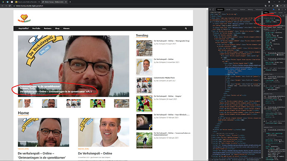Screen dimensions: 287x161
Task: Reload the page with the refresh icon
Action: (x=10, y=6)
